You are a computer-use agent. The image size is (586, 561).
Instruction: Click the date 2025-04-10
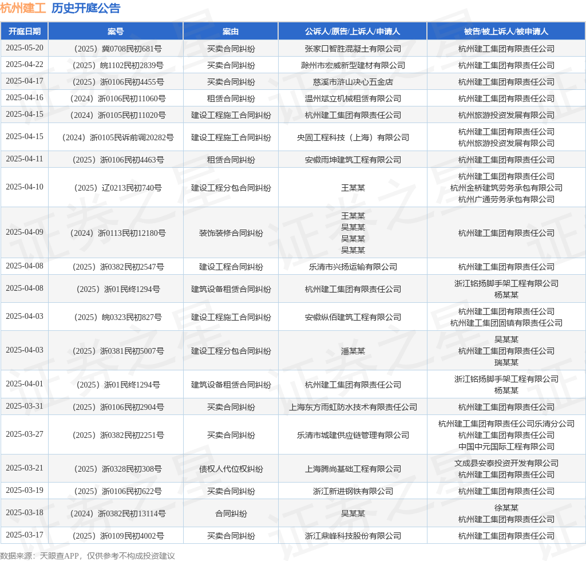[25, 187]
